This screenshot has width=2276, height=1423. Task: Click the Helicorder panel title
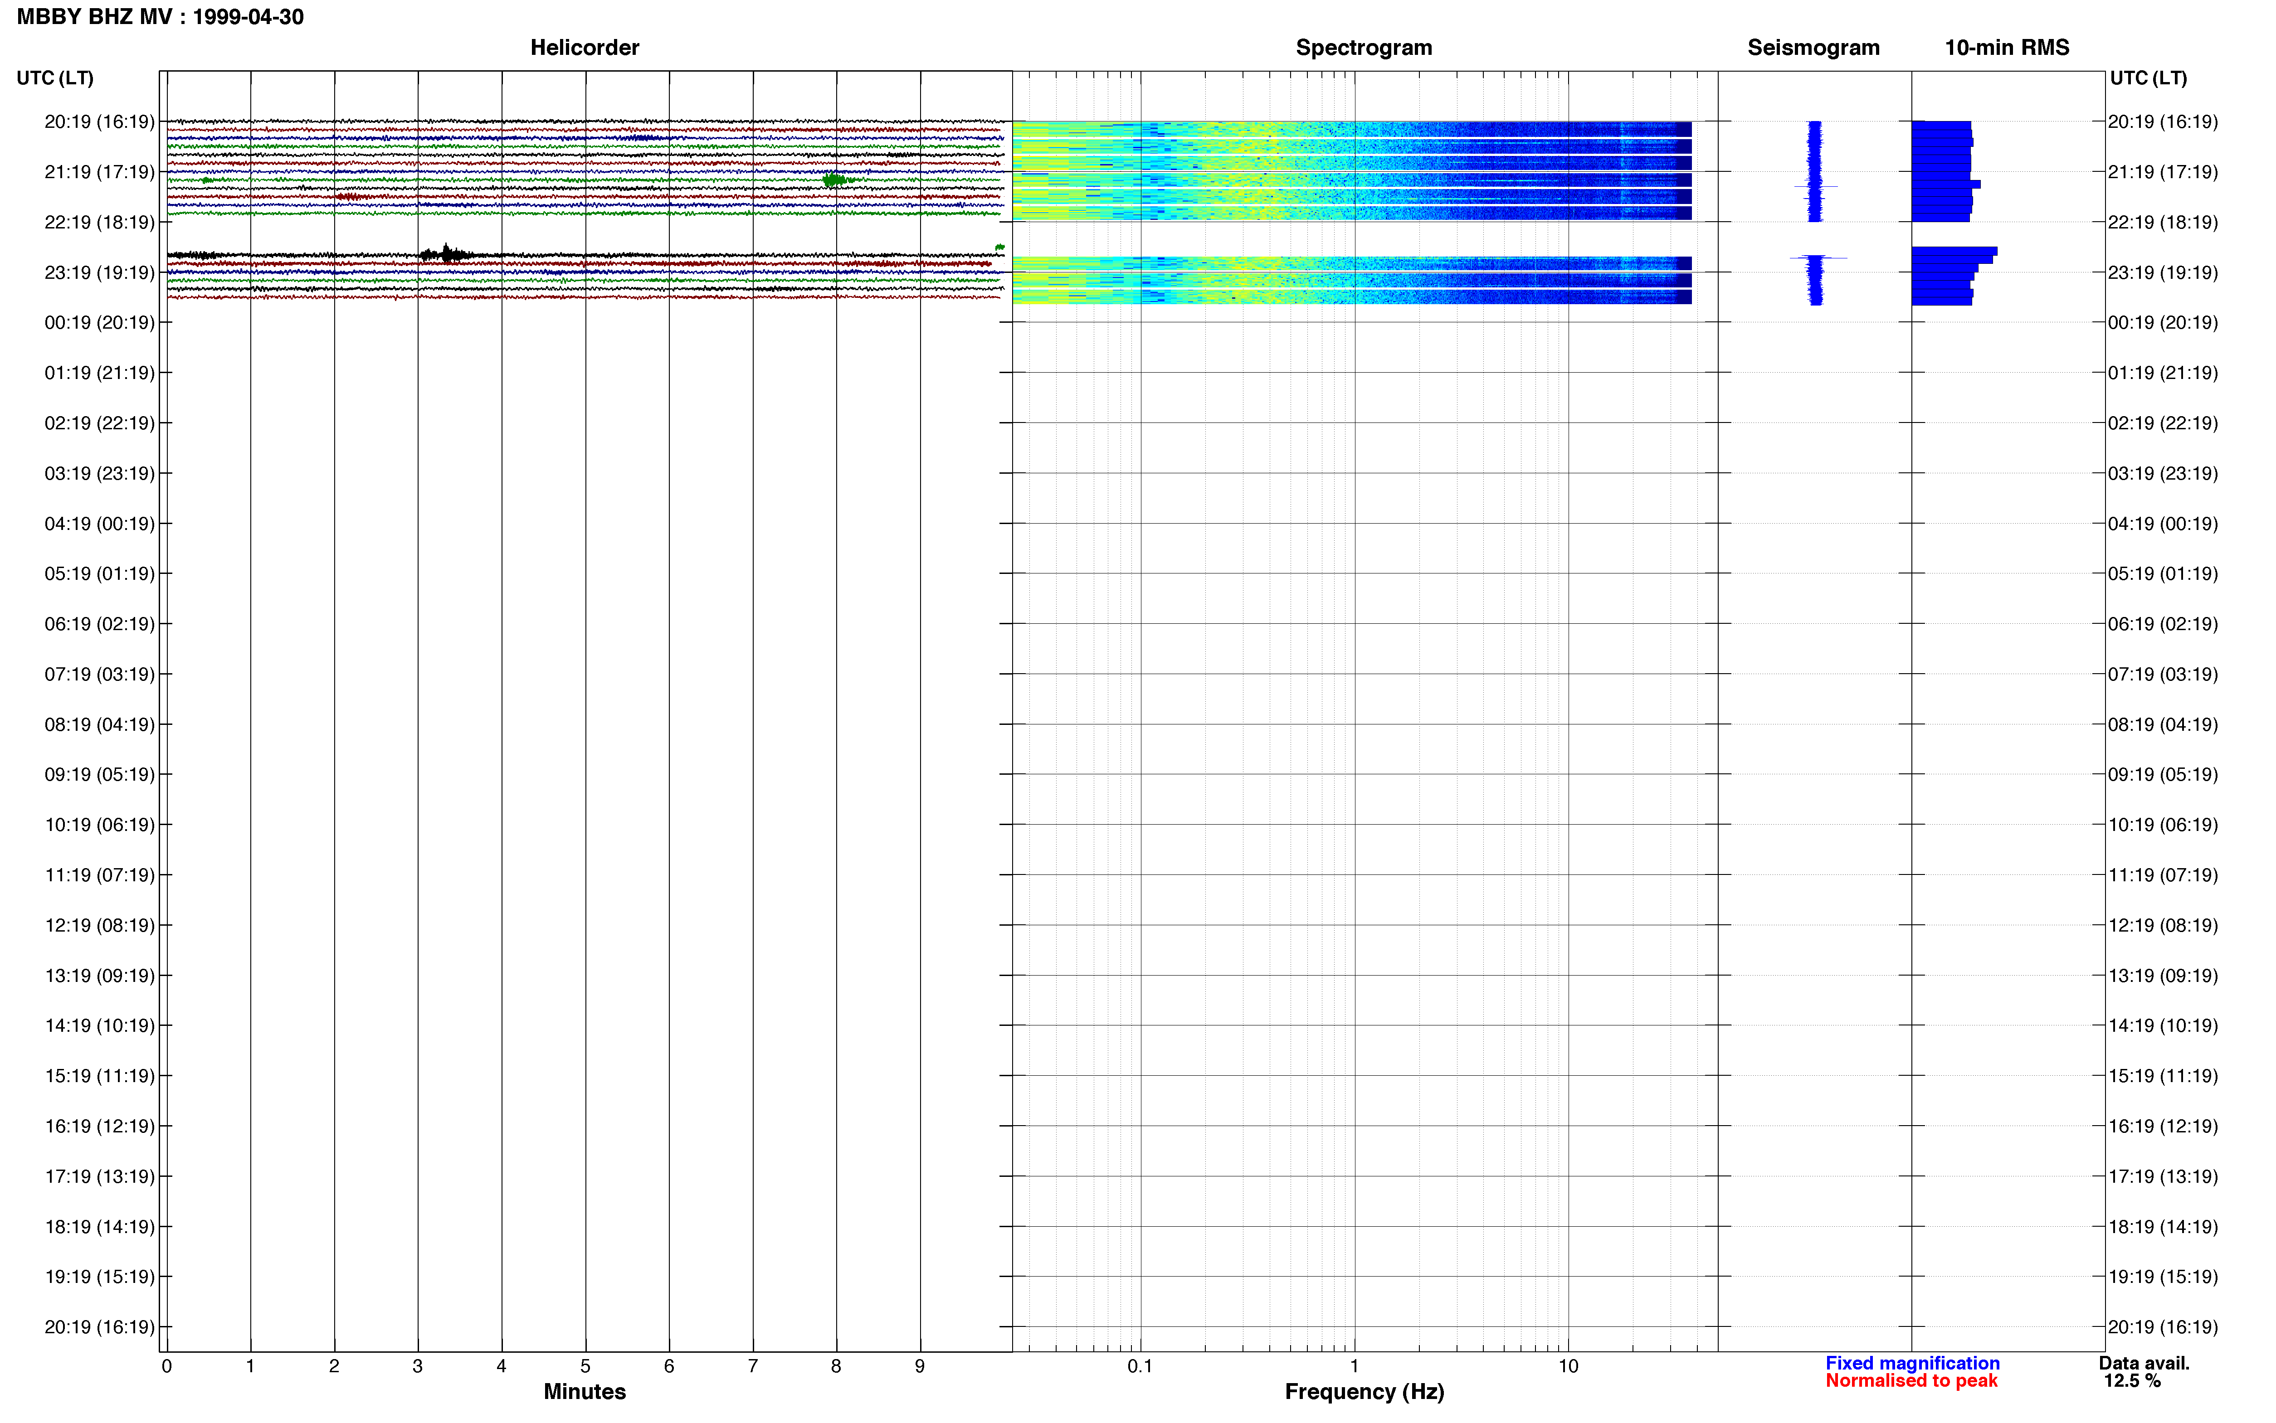585,48
